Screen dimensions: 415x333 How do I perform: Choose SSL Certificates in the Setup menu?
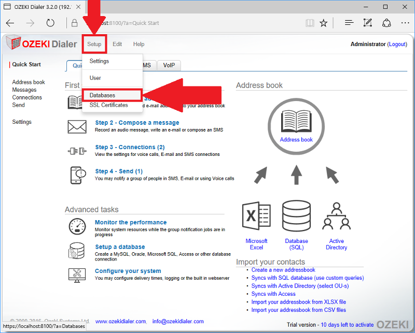[x=108, y=105]
